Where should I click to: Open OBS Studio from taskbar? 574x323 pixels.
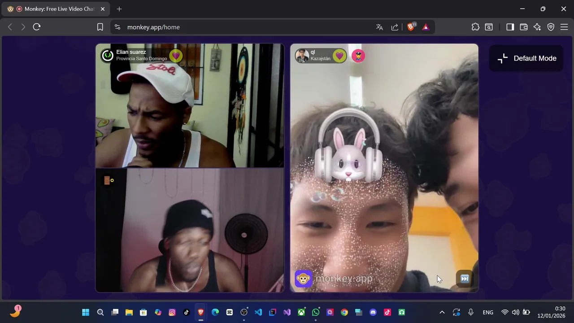pos(244,312)
